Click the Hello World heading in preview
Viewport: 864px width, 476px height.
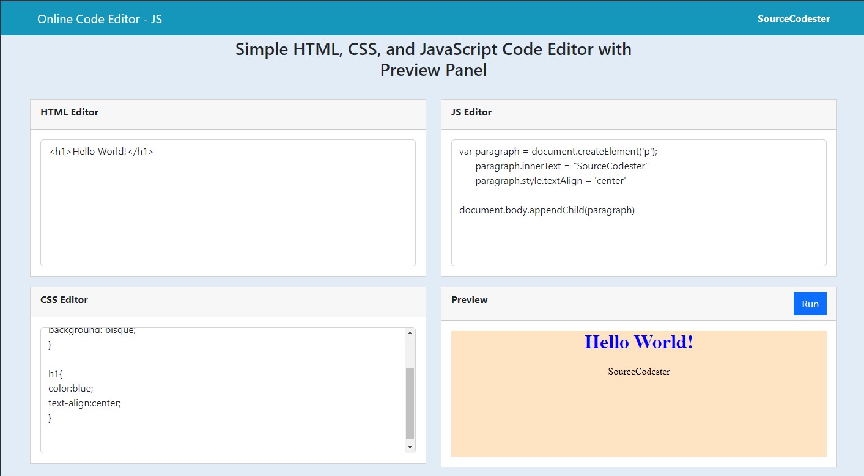[638, 342]
